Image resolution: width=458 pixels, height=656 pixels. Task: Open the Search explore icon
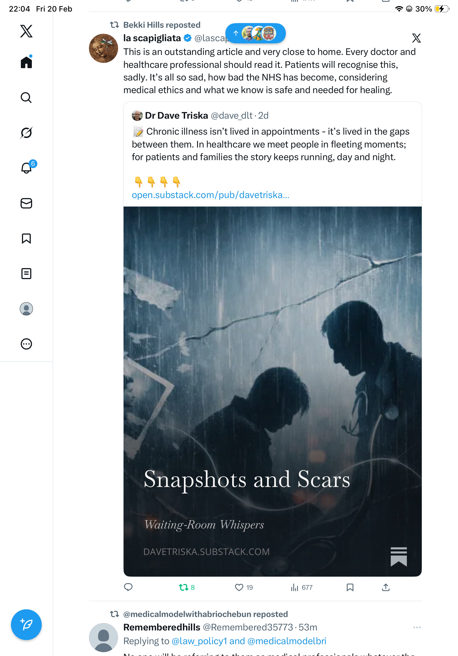[x=26, y=98]
